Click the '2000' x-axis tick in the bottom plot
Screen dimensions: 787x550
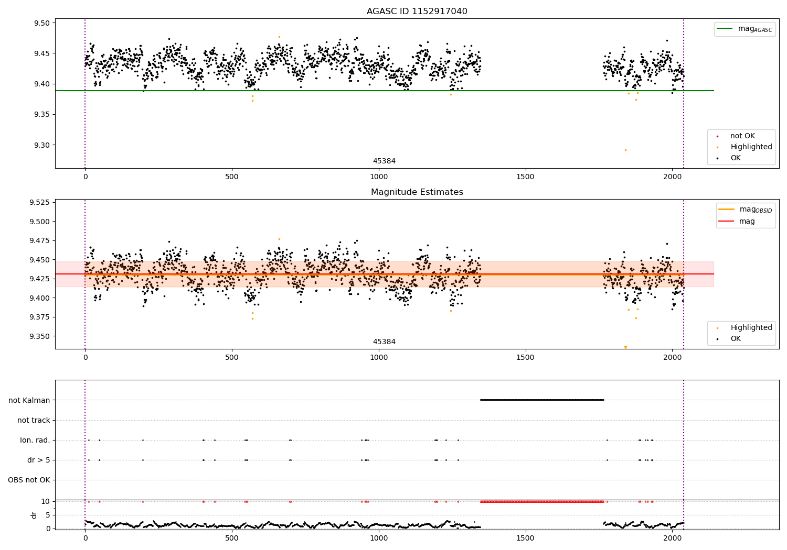click(x=672, y=537)
